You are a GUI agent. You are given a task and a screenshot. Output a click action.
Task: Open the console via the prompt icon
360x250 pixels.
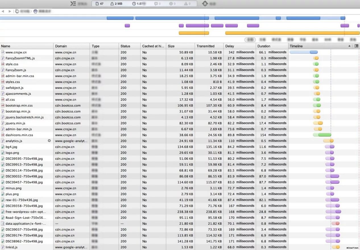coord(73,4)
